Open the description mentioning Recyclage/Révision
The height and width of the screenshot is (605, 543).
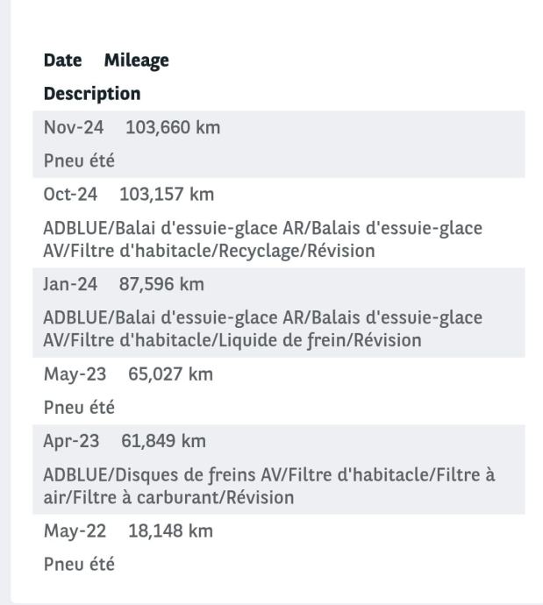pyautogui.click(x=262, y=239)
